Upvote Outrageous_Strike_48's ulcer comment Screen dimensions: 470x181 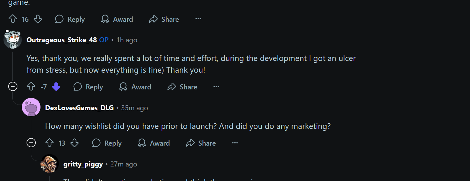[x=31, y=87]
